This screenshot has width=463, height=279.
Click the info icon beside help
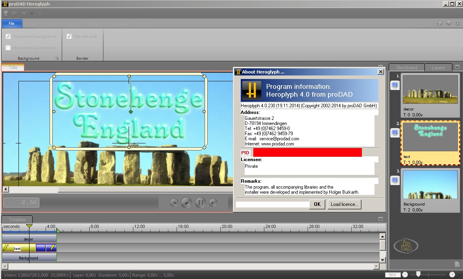tap(449, 23)
